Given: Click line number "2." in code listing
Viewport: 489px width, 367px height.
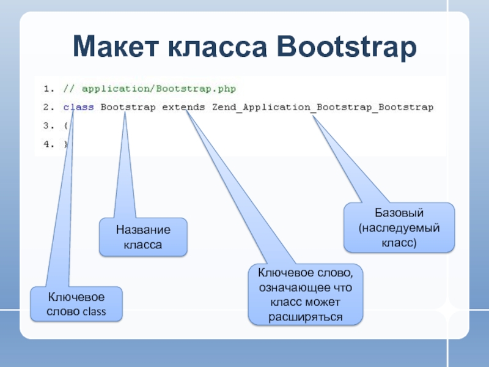Looking at the screenshot, I should point(49,108).
